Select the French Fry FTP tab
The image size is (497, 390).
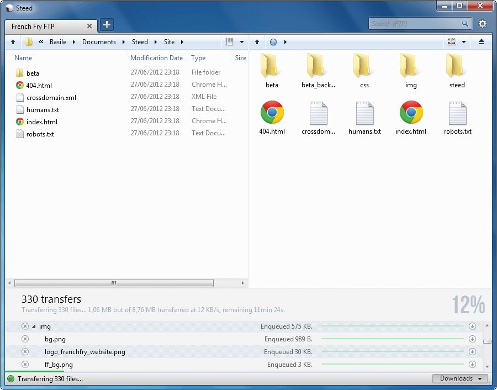(44, 26)
